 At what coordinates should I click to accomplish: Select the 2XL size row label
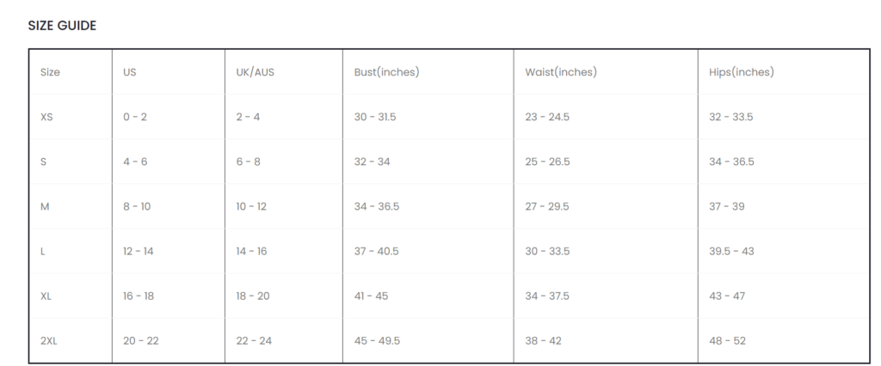(49, 341)
